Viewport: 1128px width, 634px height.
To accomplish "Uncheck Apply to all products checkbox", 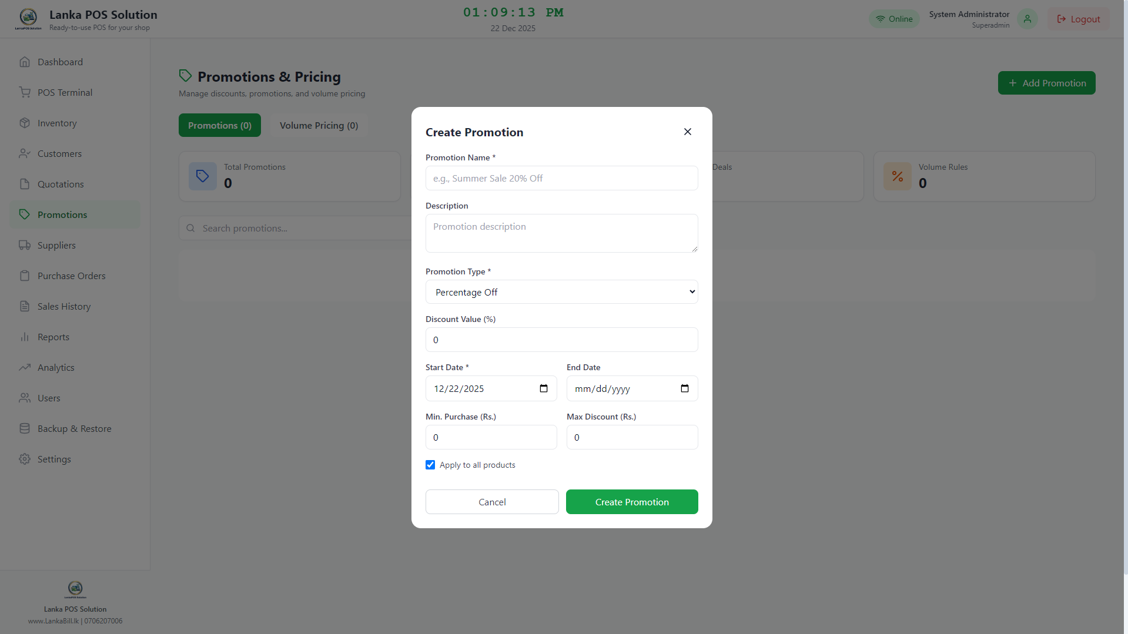I will coord(430,465).
